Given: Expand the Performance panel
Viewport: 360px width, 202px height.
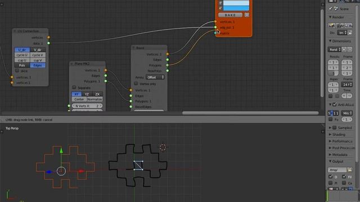Looking at the screenshot, I should [x=330, y=141].
